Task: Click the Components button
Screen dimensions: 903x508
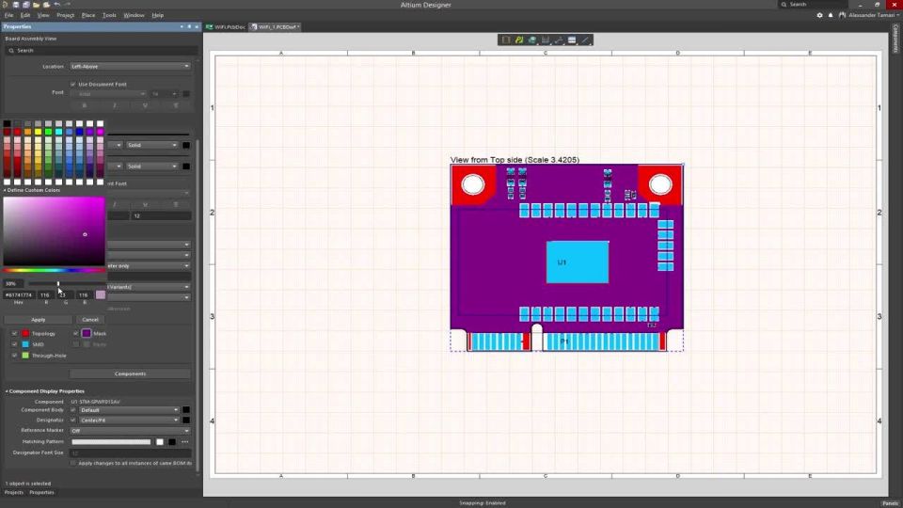Action: (x=130, y=373)
